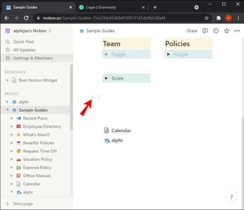Open alphrjan's Notion workspace switcher
The height and width of the screenshot is (210, 244).
click(30, 31)
